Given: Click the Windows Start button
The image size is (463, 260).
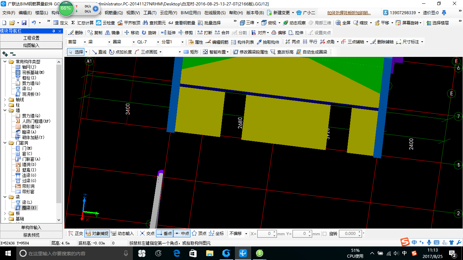Looking at the screenshot, I should pyautogui.click(x=8, y=253).
